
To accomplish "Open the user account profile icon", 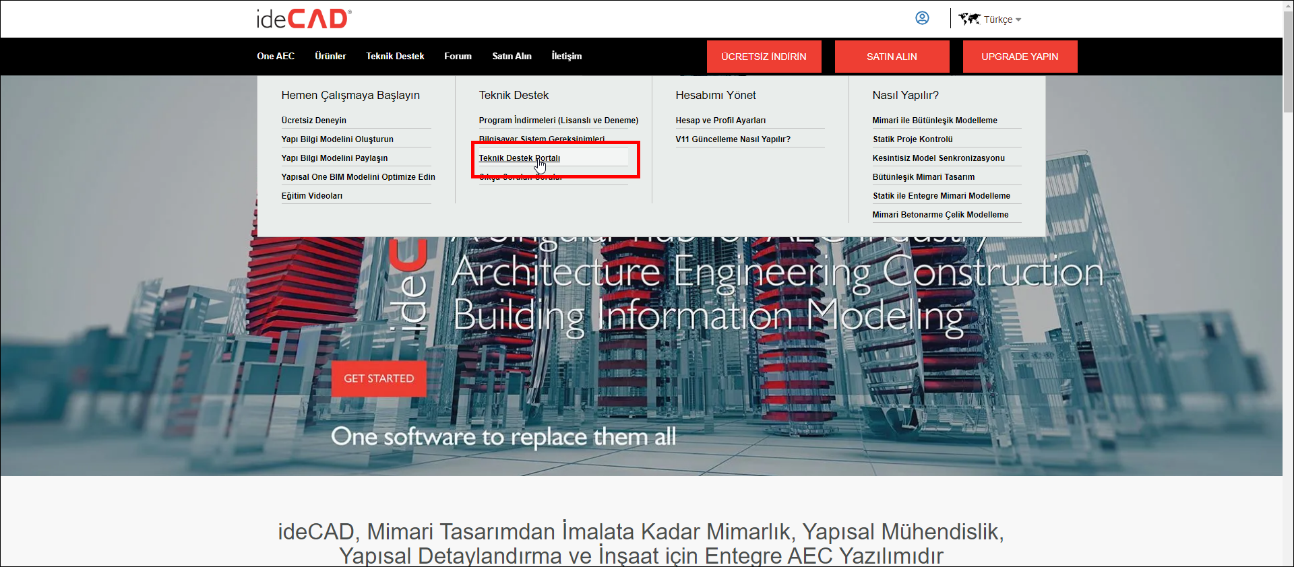I will click(922, 18).
